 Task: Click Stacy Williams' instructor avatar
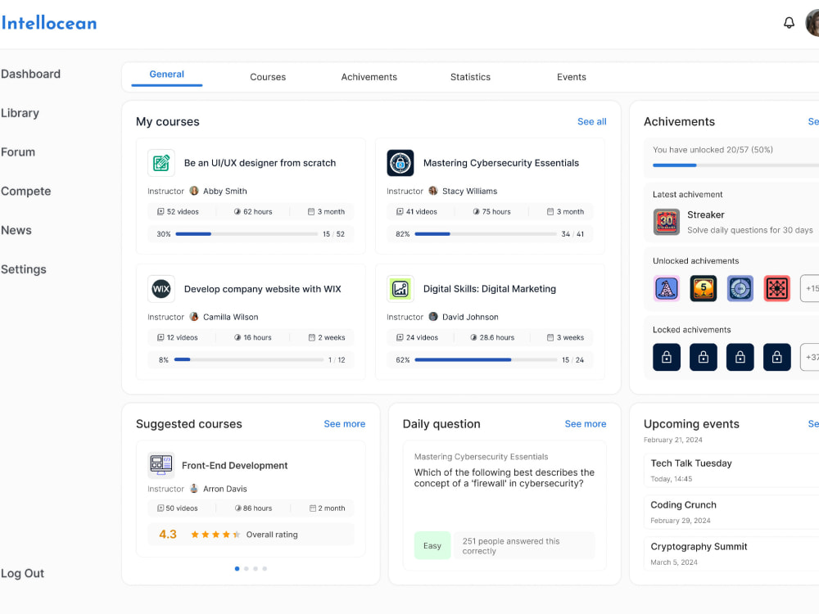(433, 191)
